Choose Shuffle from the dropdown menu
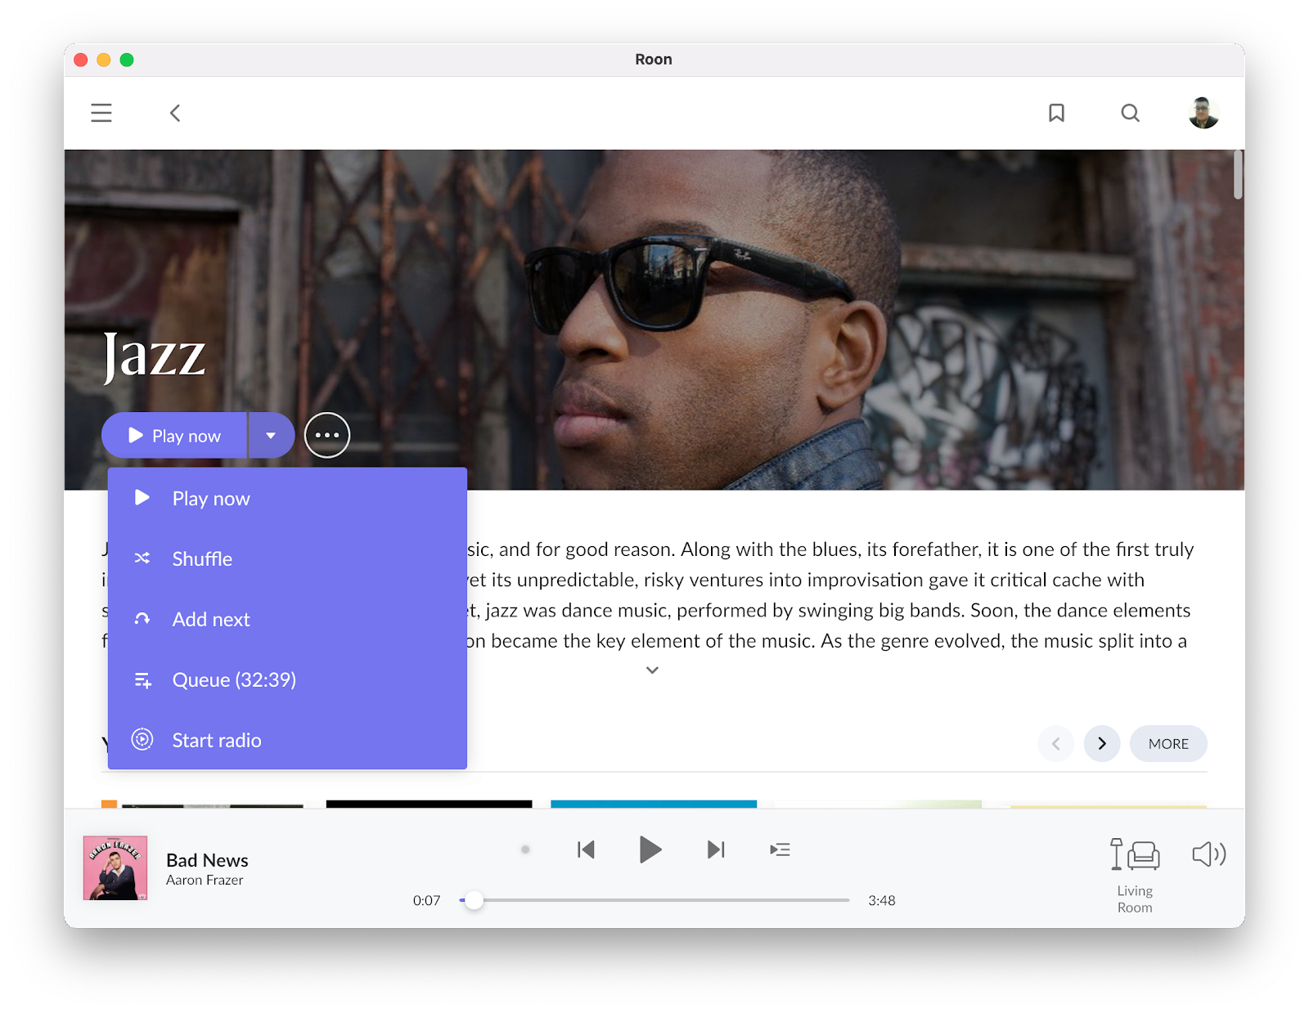The height and width of the screenshot is (1013, 1309). tap(287, 558)
